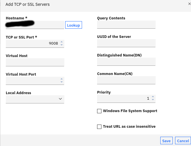Open the Local Address dropdown
191x146 pixels.
(35, 99)
